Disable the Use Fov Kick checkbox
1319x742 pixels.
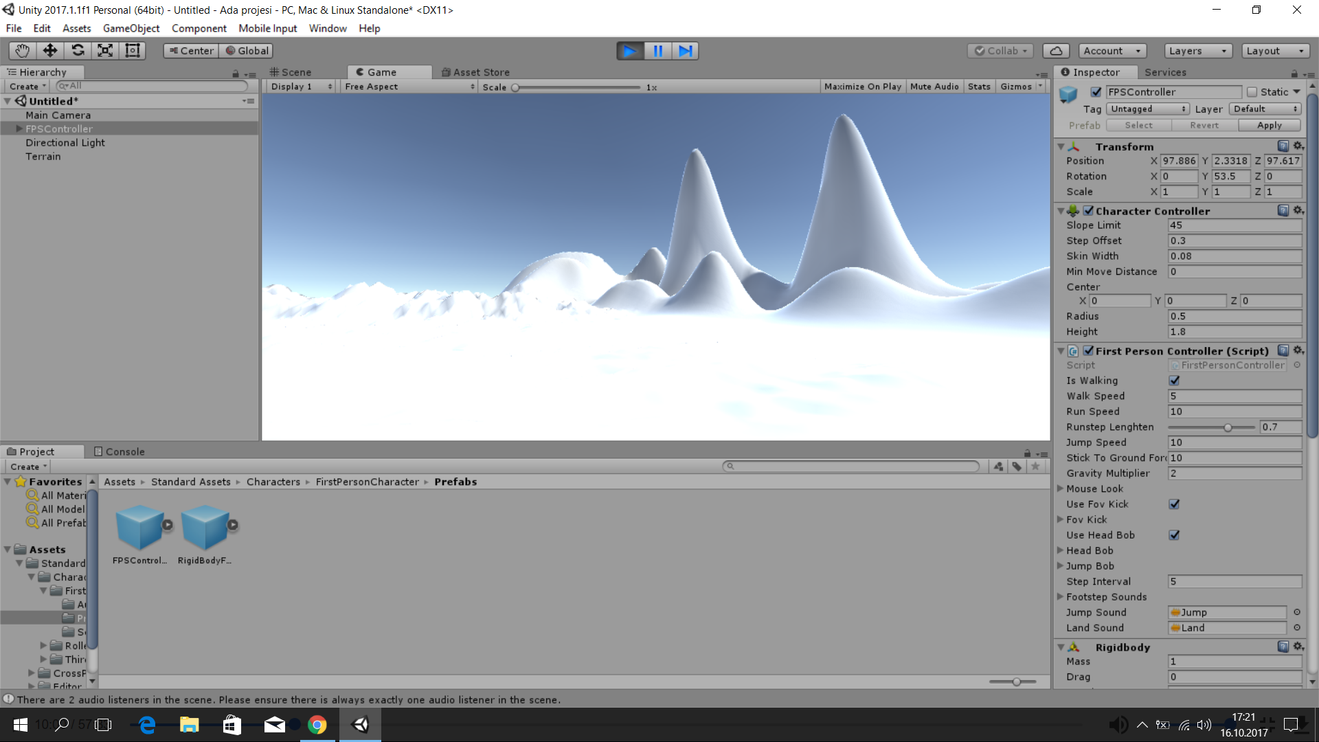click(1174, 504)
